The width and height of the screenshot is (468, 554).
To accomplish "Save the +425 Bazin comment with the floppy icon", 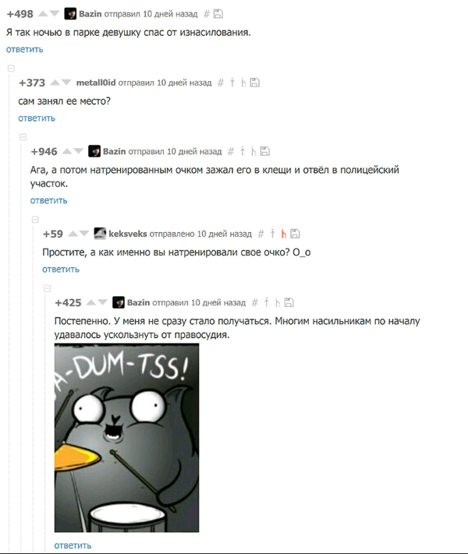I will (x=289, y=302).
